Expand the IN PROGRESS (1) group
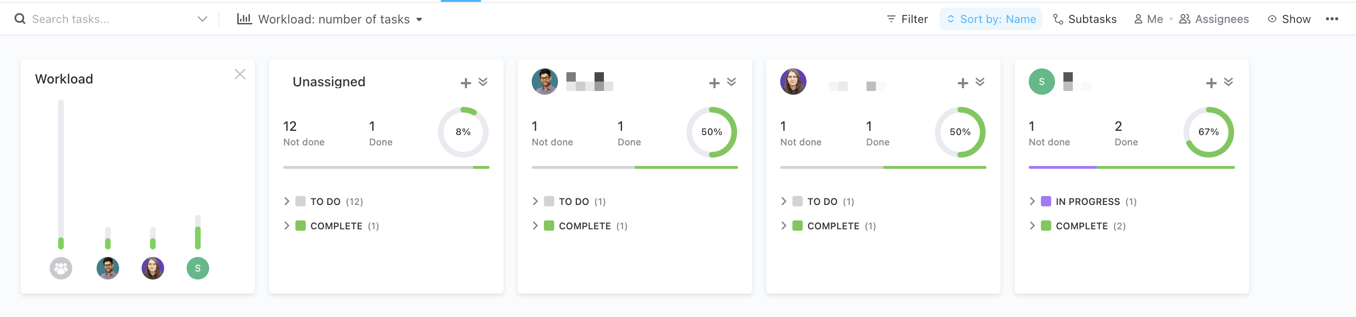The width and height of the screenshot is (1356, 317). (x=1032, y=201)
